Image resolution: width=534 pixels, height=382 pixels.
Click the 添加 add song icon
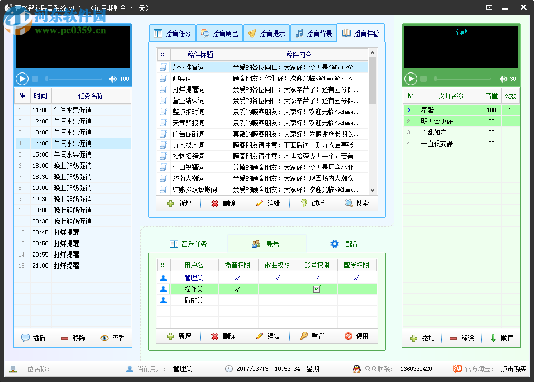(x=413, y=338)
